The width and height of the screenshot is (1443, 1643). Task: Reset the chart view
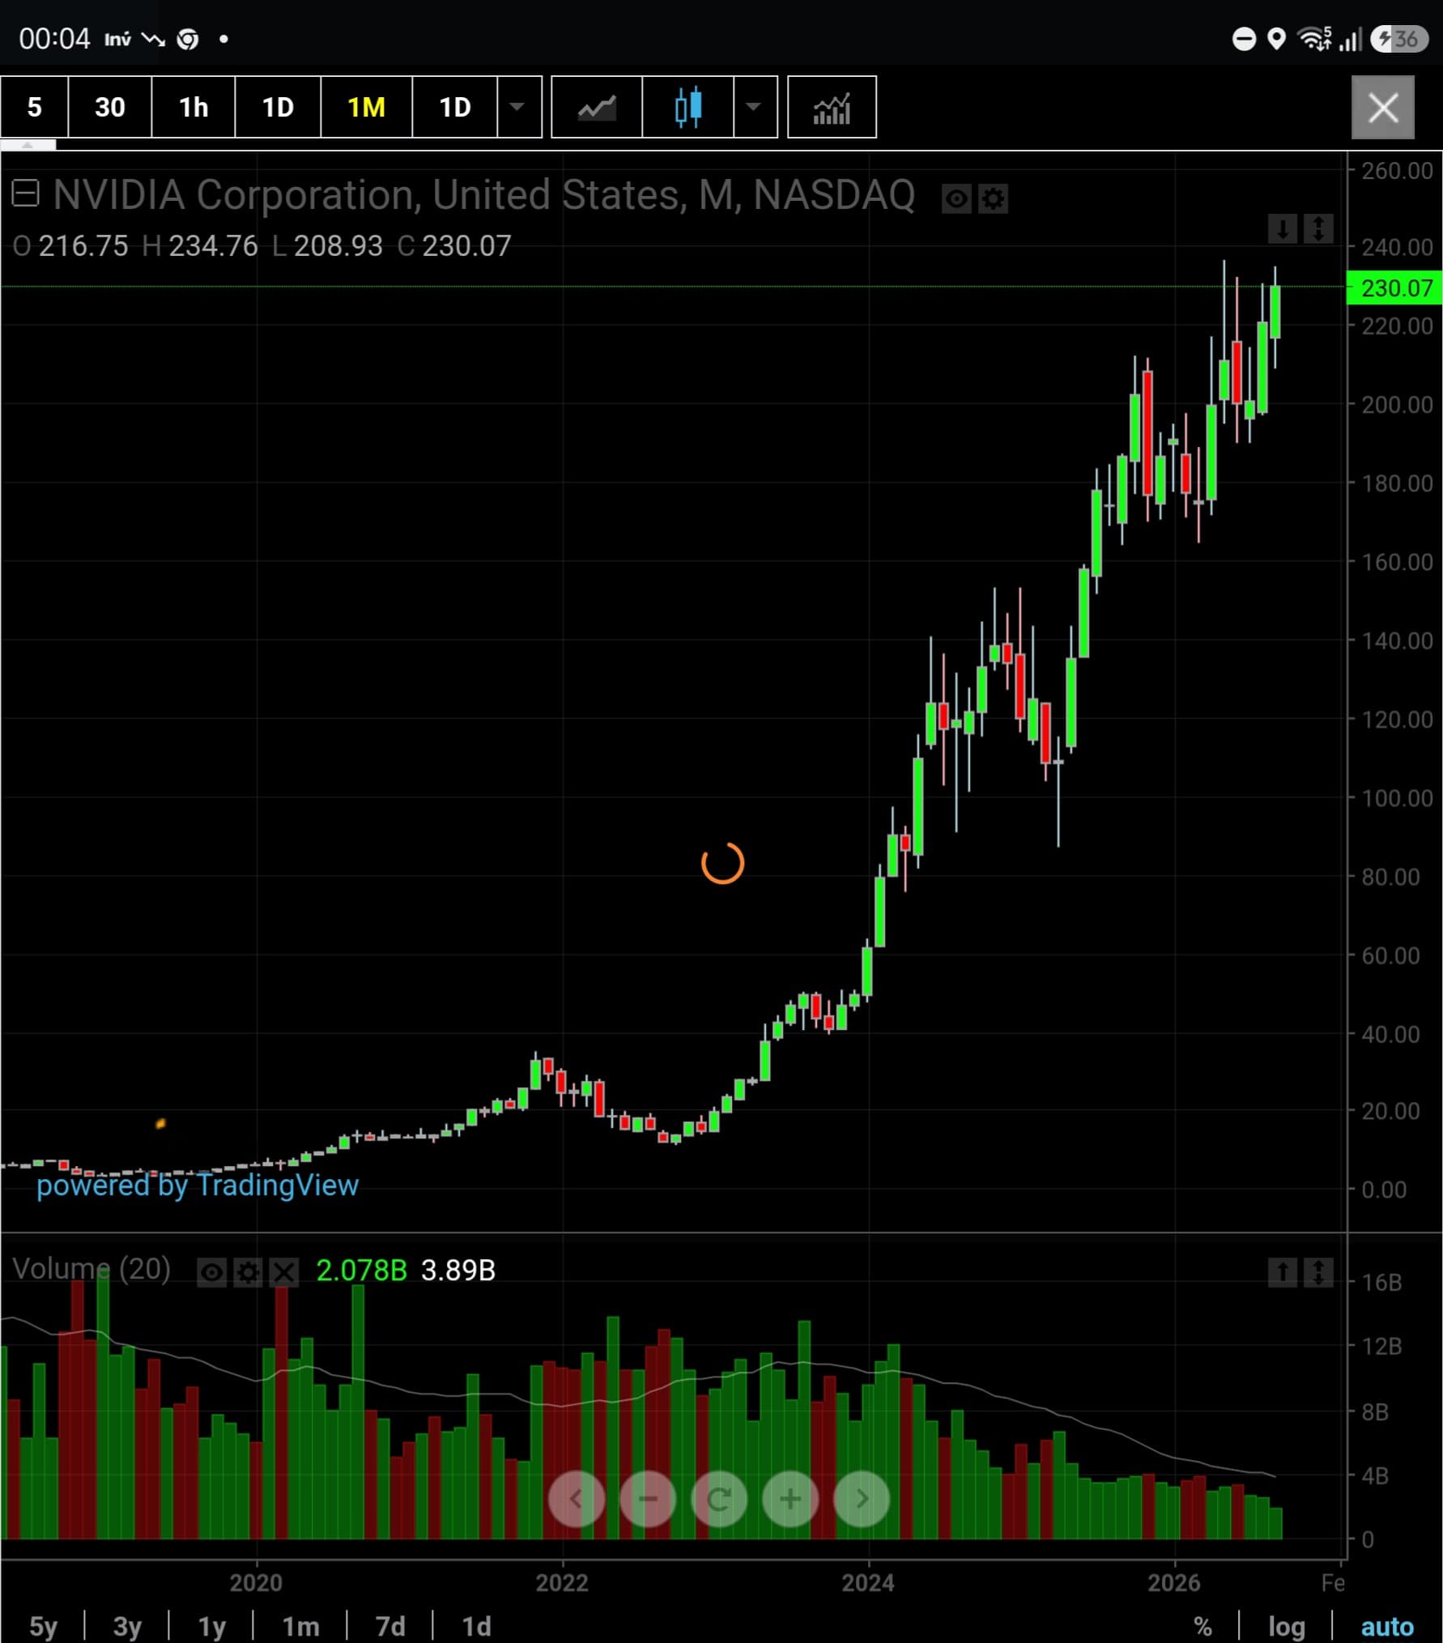(x=719, y=1499)
